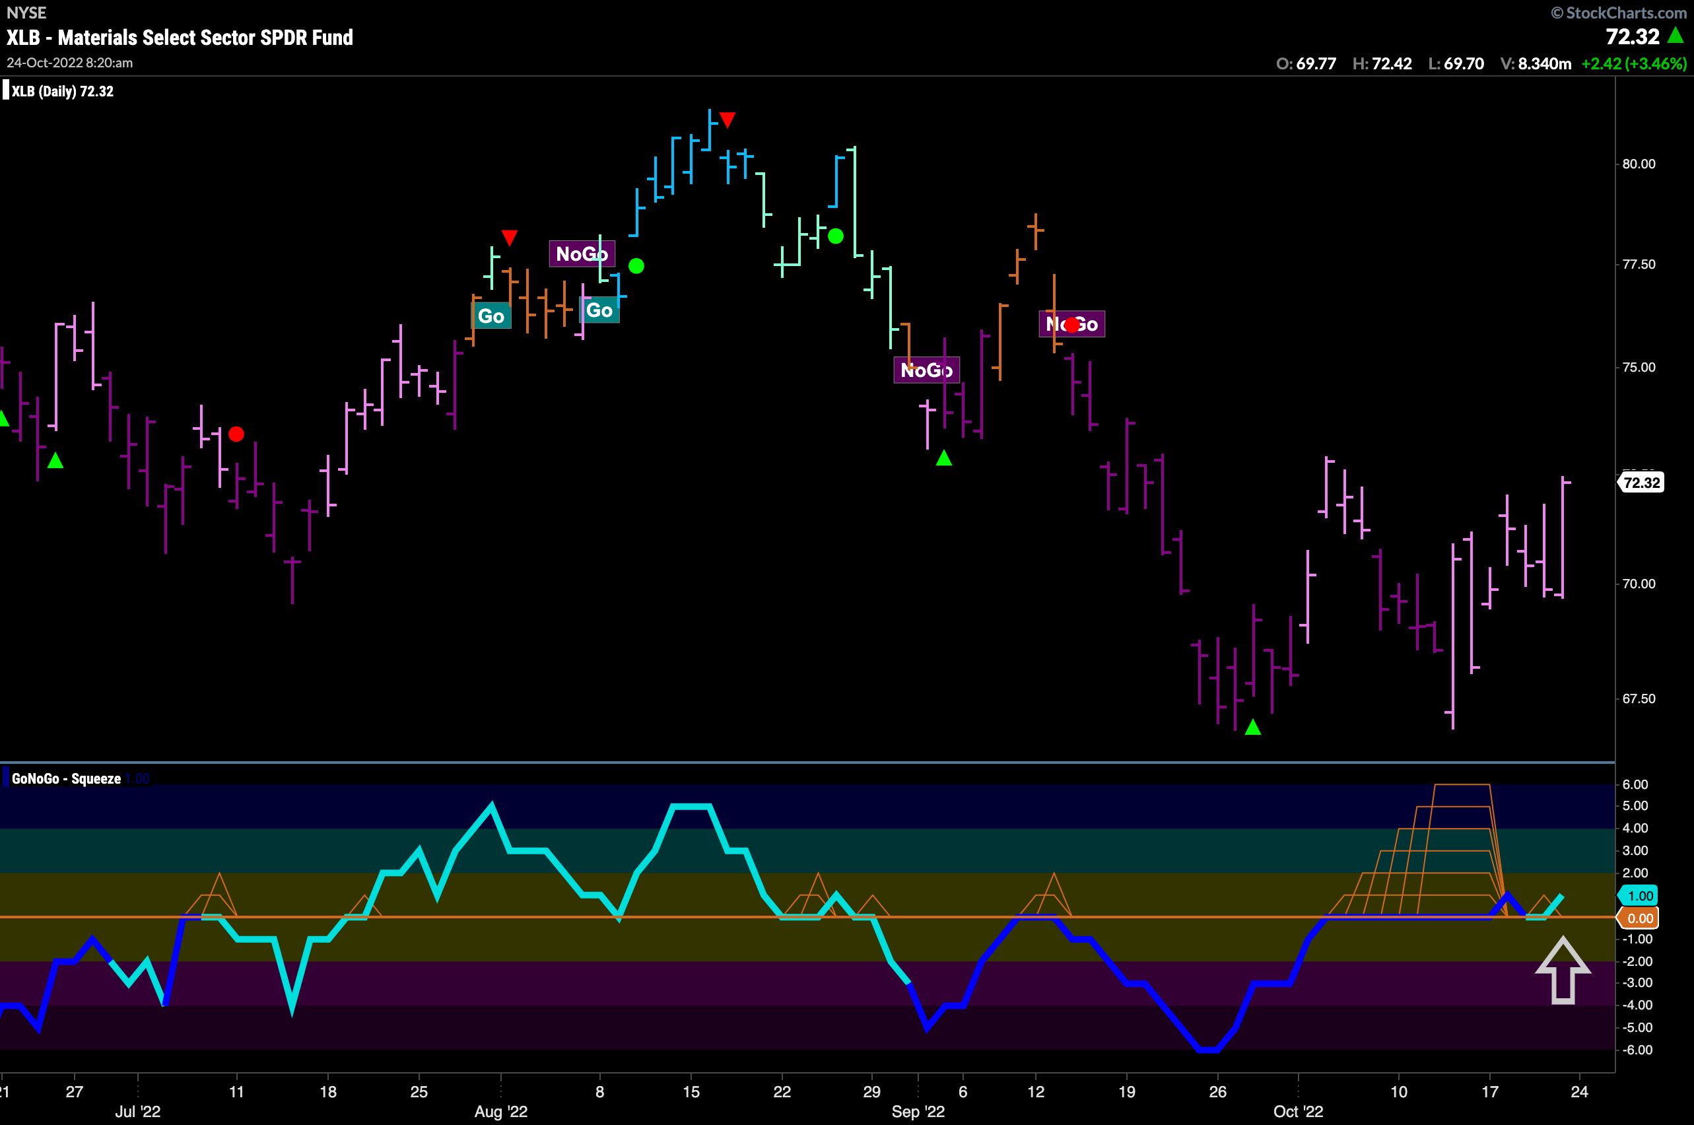The width and height of the screenshot is (1694, 1125).
Task: Click the 75.00 price axis label
Action: click(1639, 367)
